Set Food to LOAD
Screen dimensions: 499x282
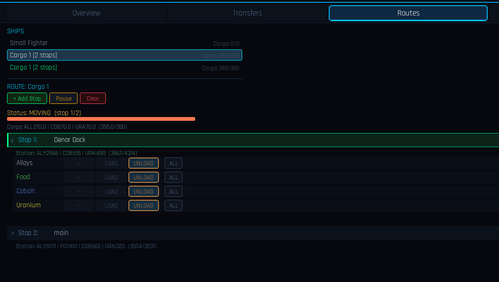pos(111,177)
